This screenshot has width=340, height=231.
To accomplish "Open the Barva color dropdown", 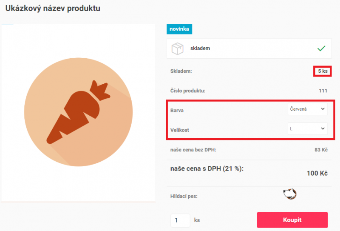I will tap(307, 109).
